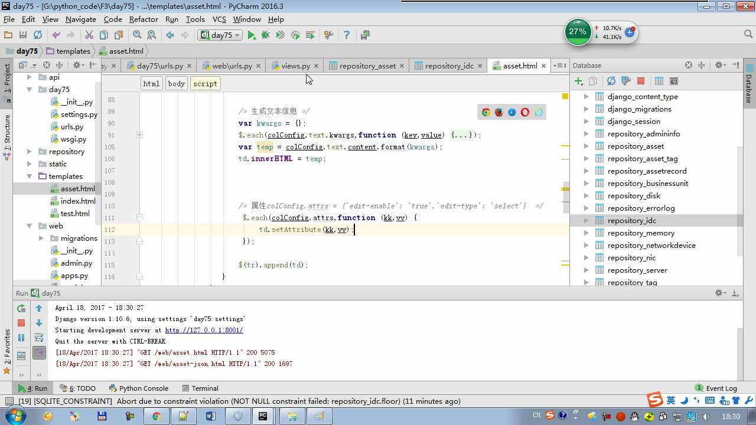Open http://127.0.0.1:8001/ link in console
756x425 pixels.
(204, 330)
